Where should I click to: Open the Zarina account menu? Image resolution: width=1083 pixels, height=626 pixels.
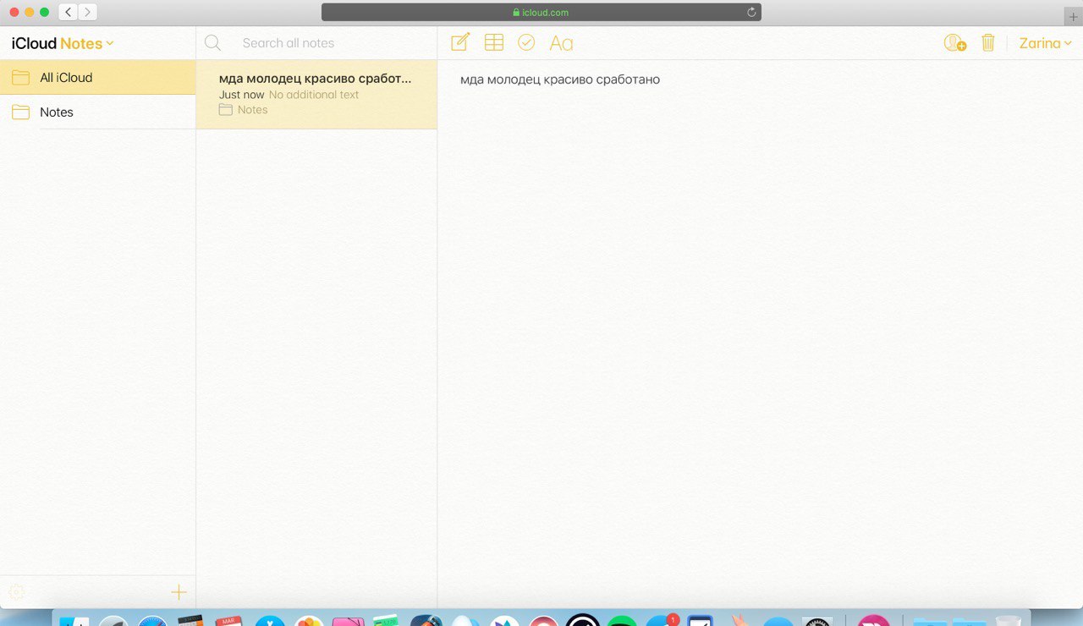1046,43
